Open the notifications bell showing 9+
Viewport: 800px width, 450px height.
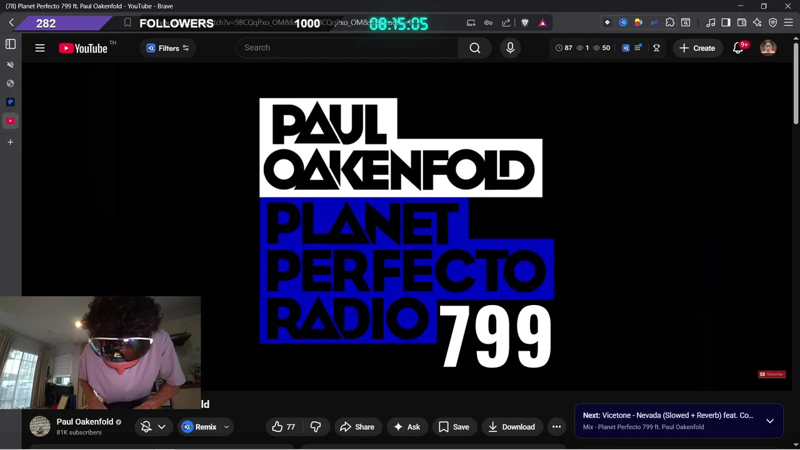pos(738,48)
